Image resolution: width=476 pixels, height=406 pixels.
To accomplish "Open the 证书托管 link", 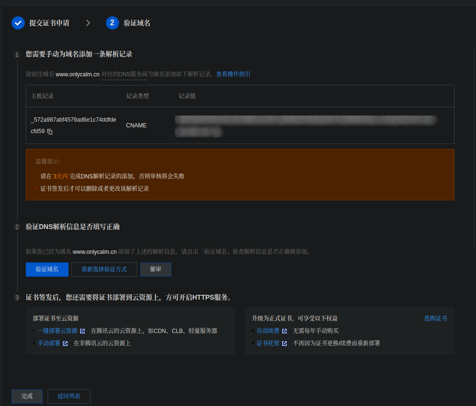I will (268, 344).
